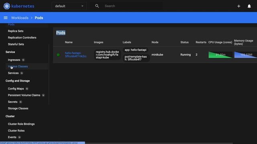Click namespaced badge next to Events
Image resolution: width=257 pixels, height=144 pixels.
(x=19, y=137)
